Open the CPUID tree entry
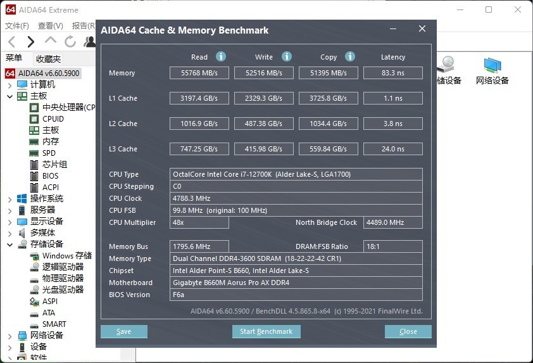533x363 pixels. (x=53, y=118)
